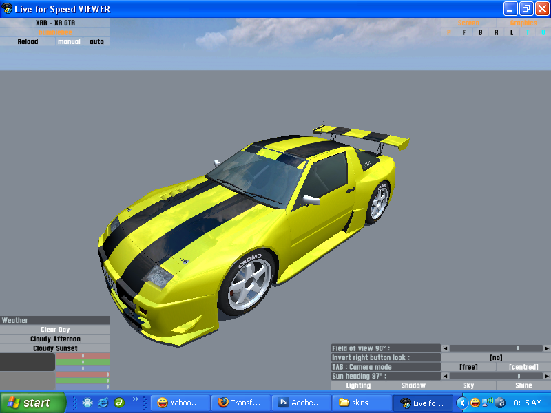Click the Reload button
Screen dimensions: 551x413
pyautogui.click(x=28, y=41)
